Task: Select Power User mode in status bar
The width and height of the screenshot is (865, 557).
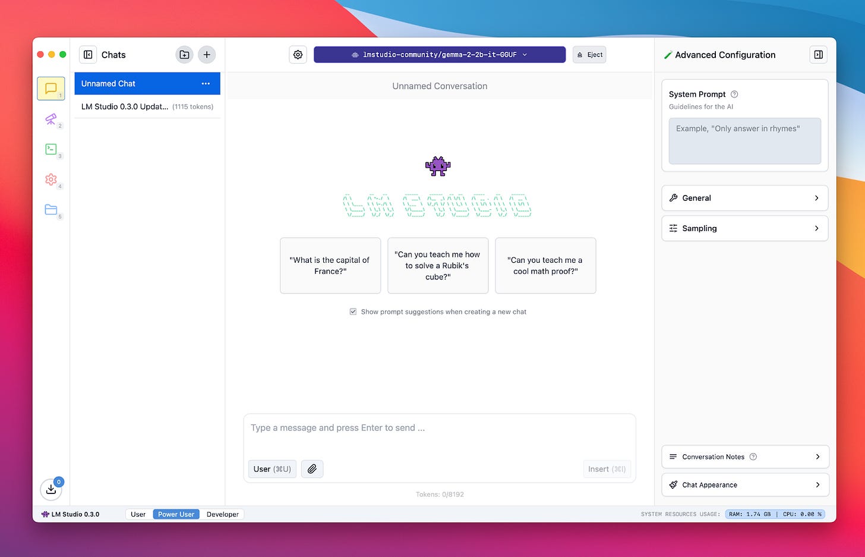Action: [x=176, y=514]
